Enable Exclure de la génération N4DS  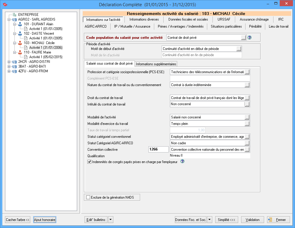coord(88,197)
